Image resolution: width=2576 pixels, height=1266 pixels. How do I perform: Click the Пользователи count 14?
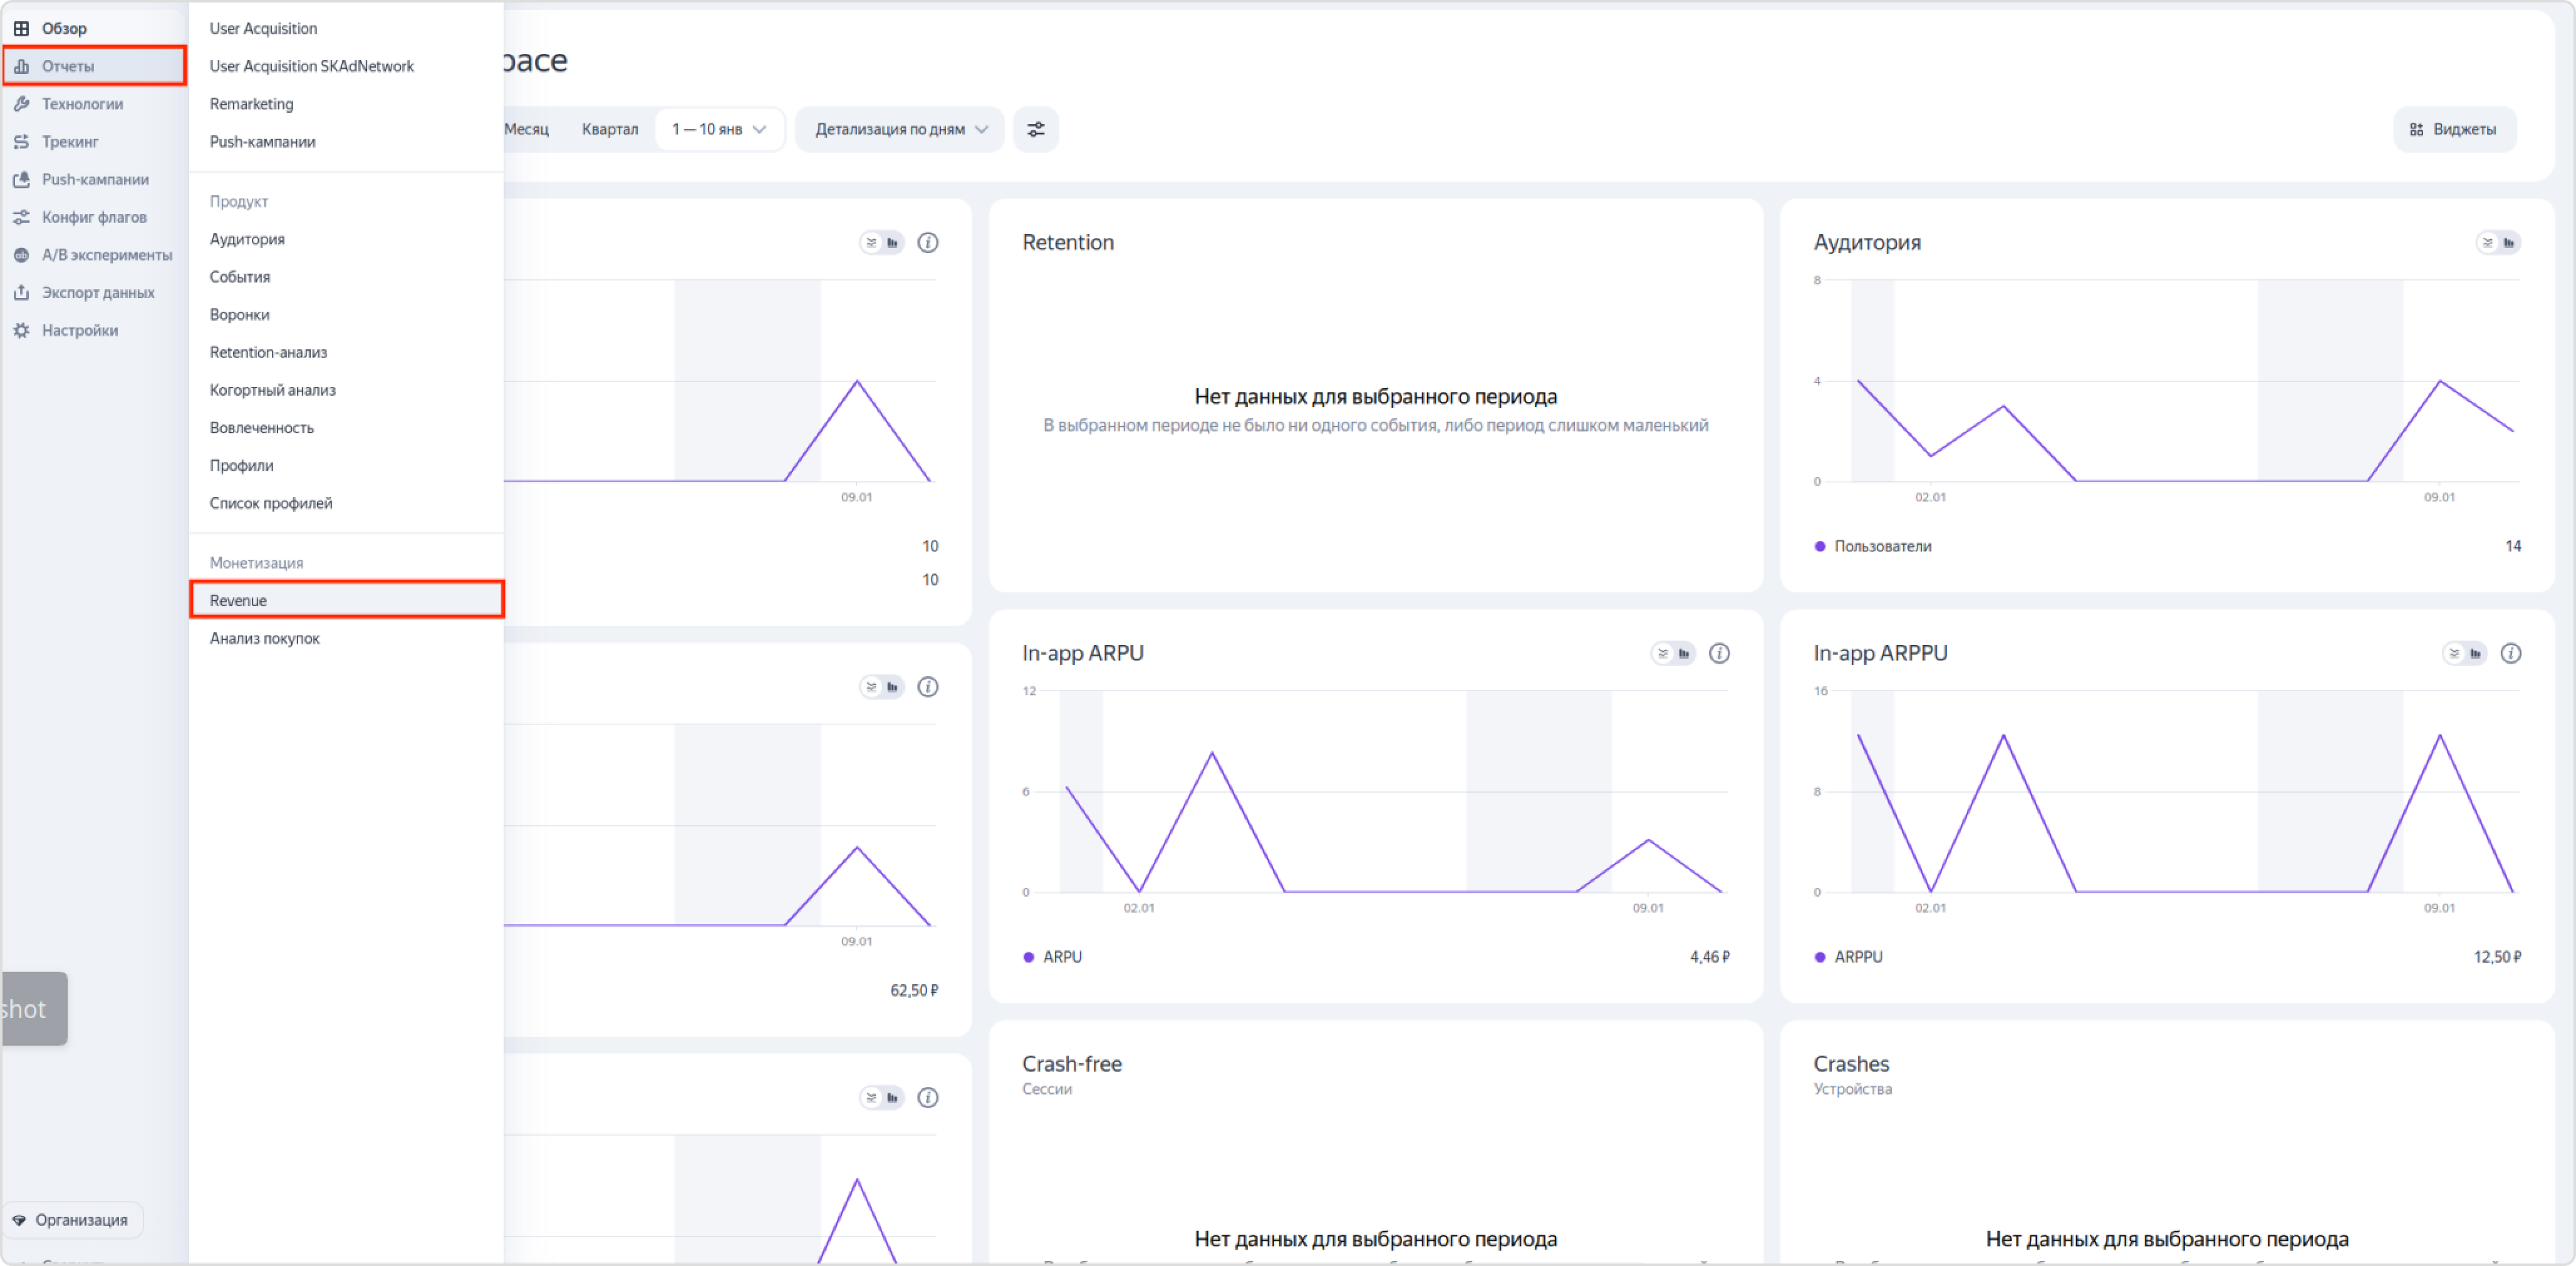(2513, 547)
